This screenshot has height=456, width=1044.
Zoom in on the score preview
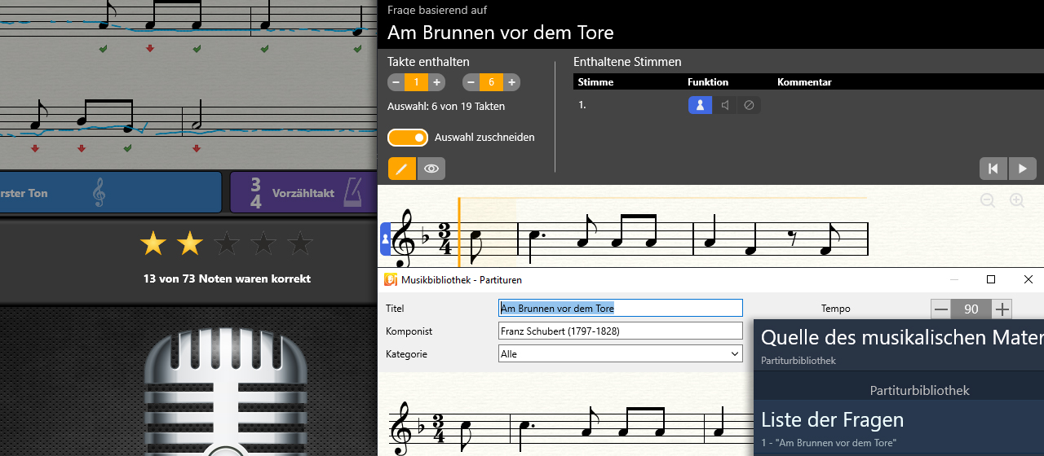[x=1016, y=200]
